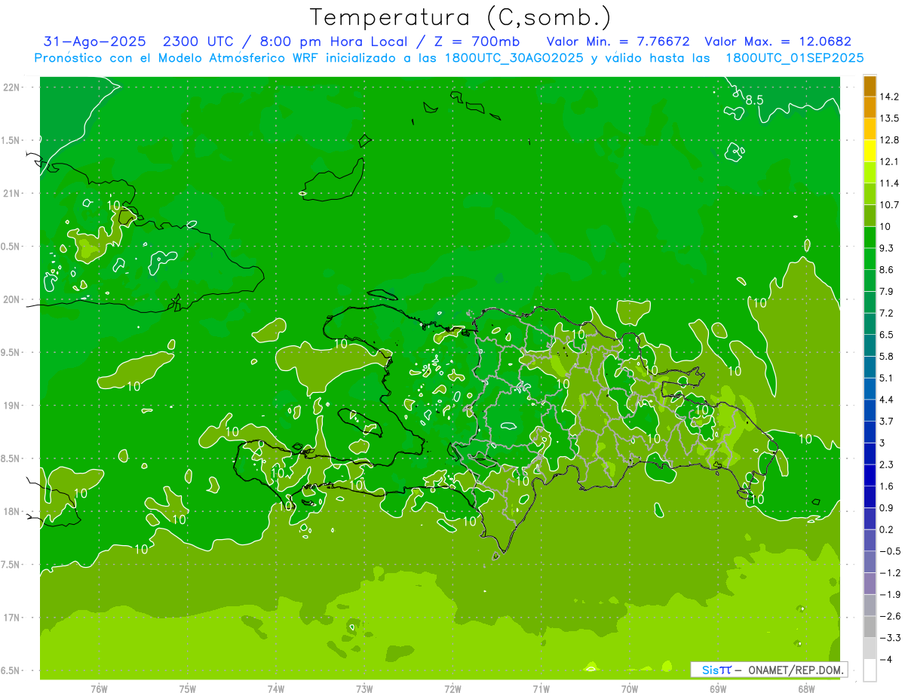The width and height of the screenshot is (905, 699).
Task: Click the '-1.9' legend value
Action: coord(889,593)
